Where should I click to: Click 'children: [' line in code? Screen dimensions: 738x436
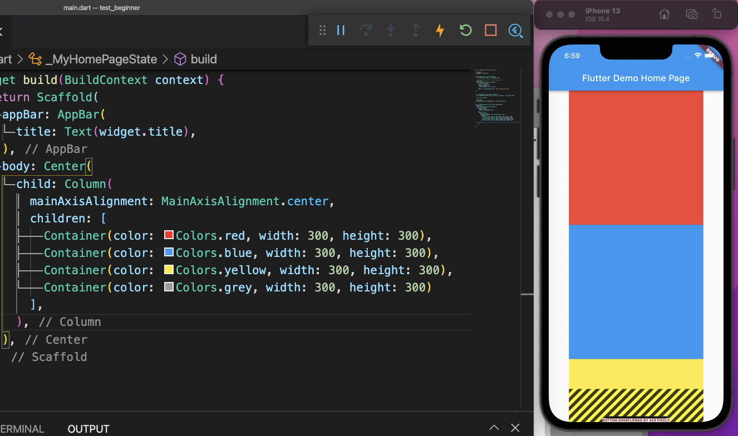click(68, 218)
